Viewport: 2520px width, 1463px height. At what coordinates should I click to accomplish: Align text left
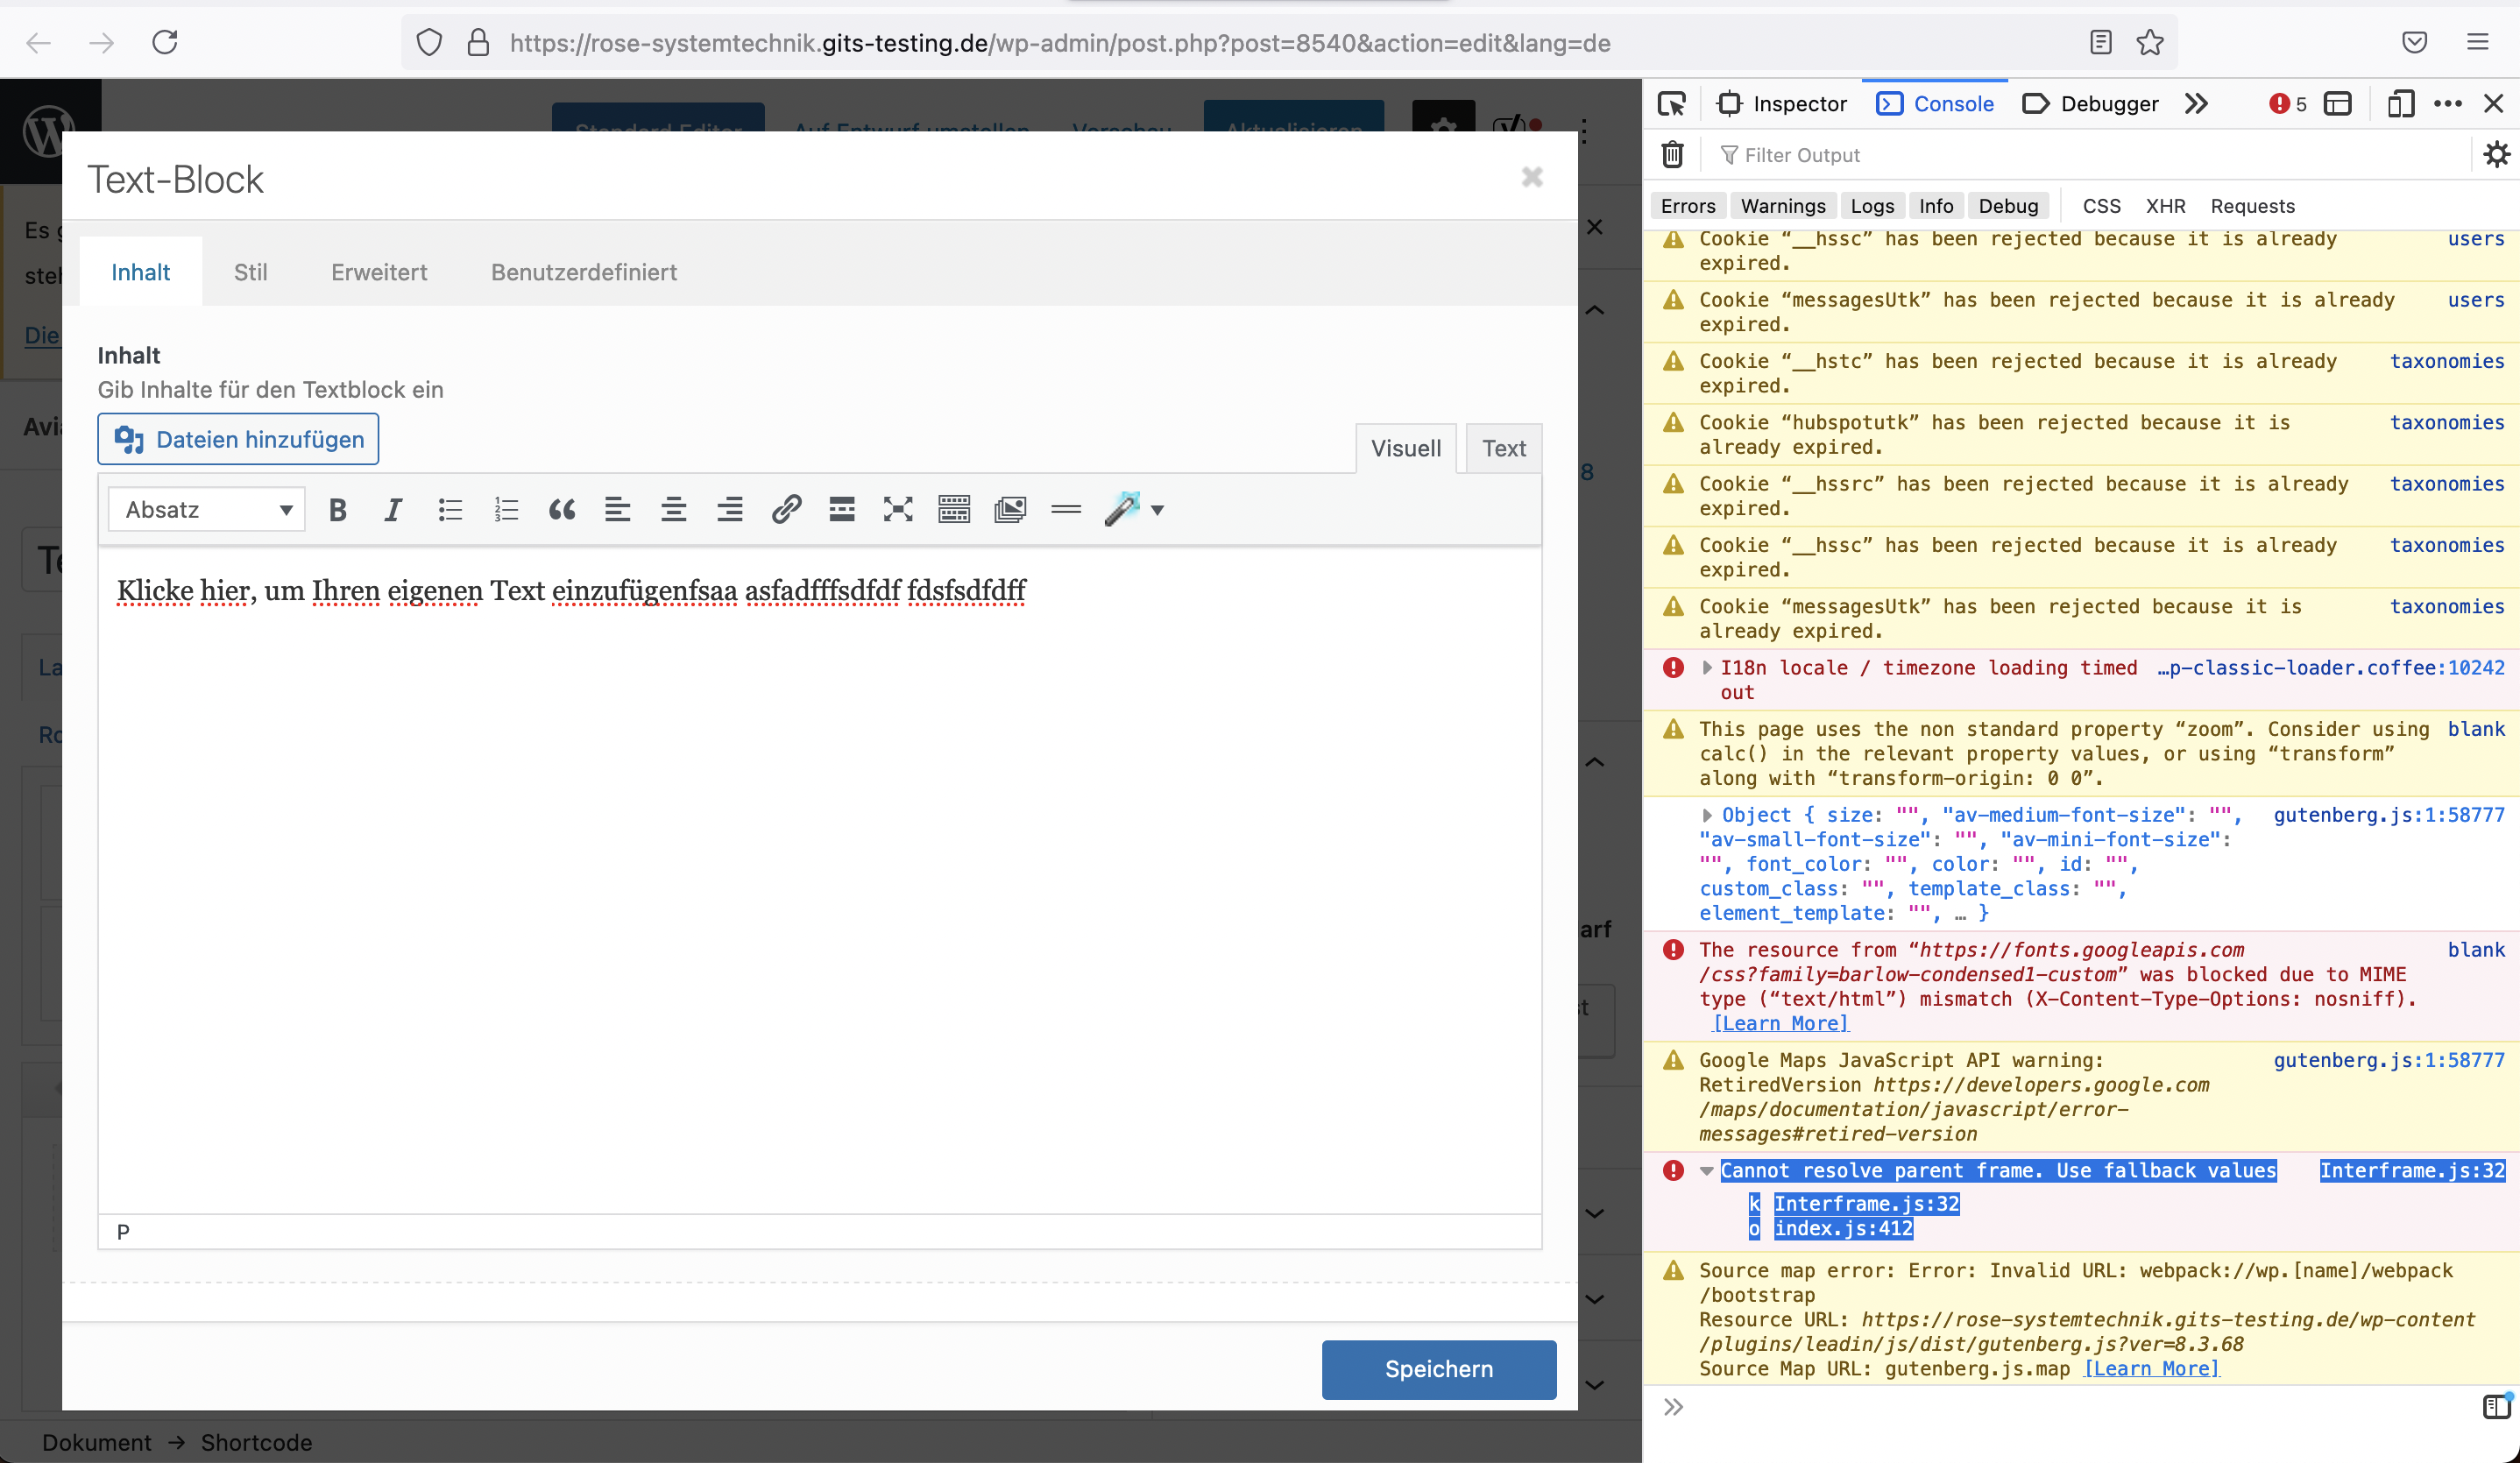pyautogui.click(x=618, y=510)
